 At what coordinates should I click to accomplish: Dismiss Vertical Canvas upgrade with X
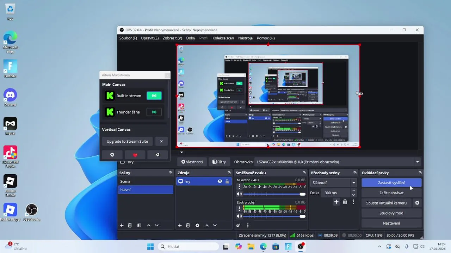point(161,141)
